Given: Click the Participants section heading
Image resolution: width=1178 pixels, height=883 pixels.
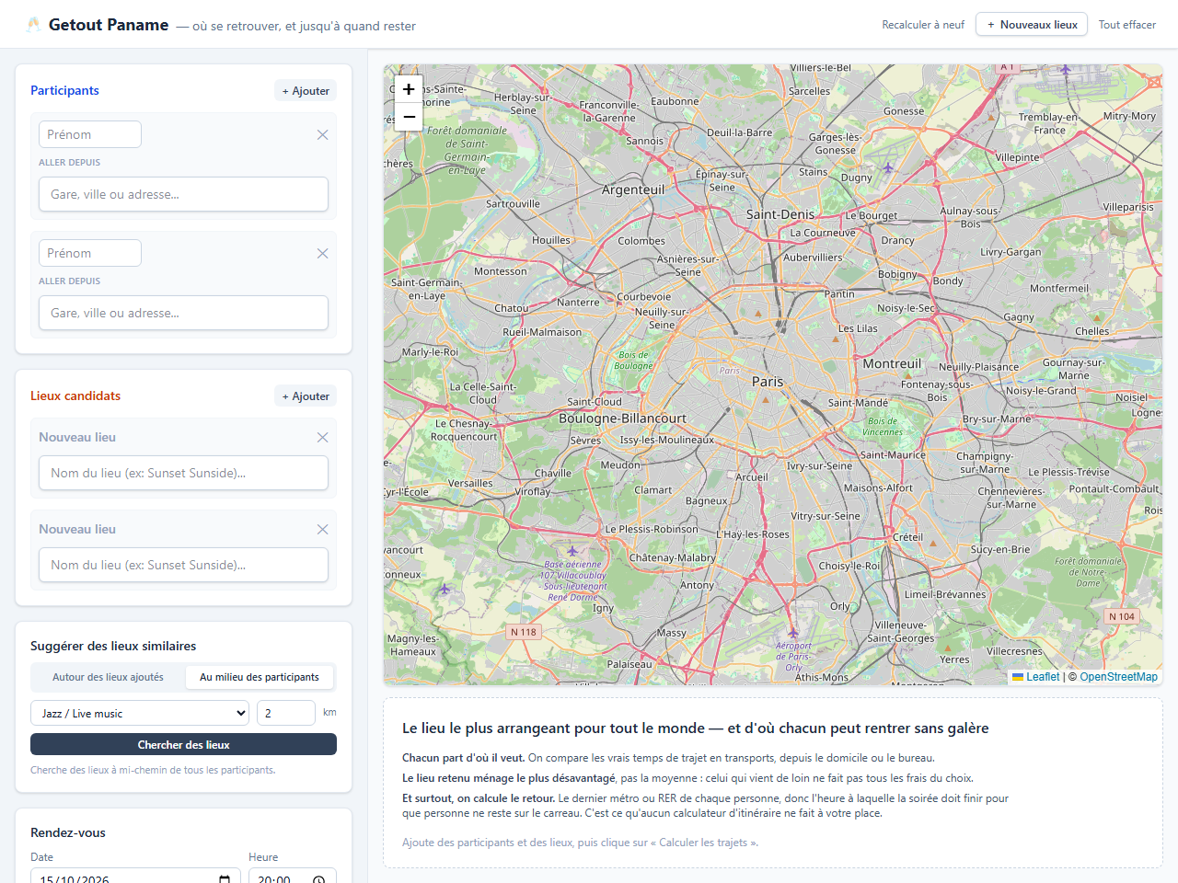Looking at the screenshot, I should tap(64, 90).
